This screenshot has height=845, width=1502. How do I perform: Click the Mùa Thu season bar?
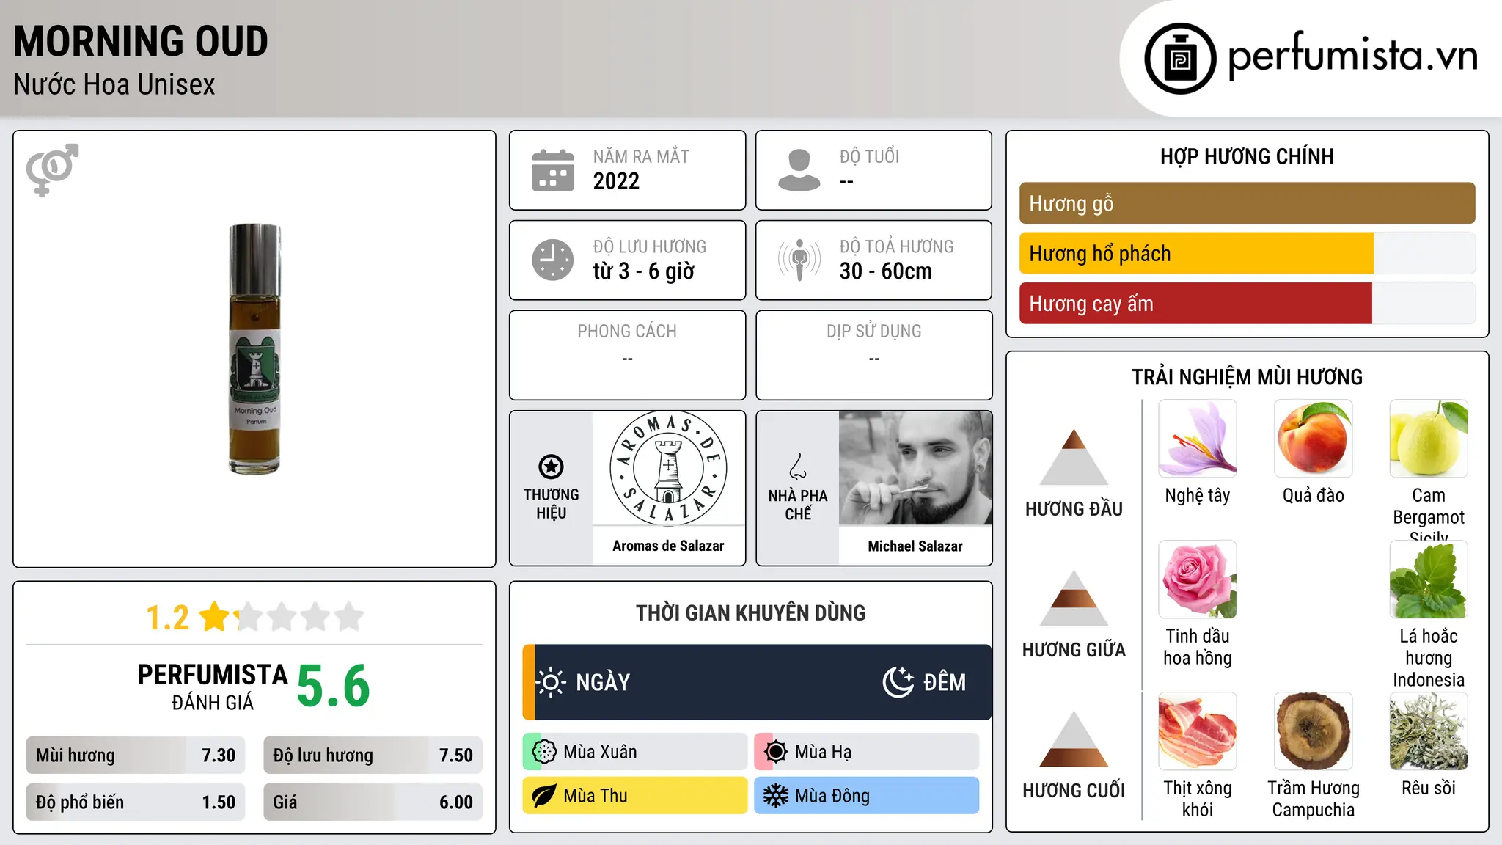[635, 796]
